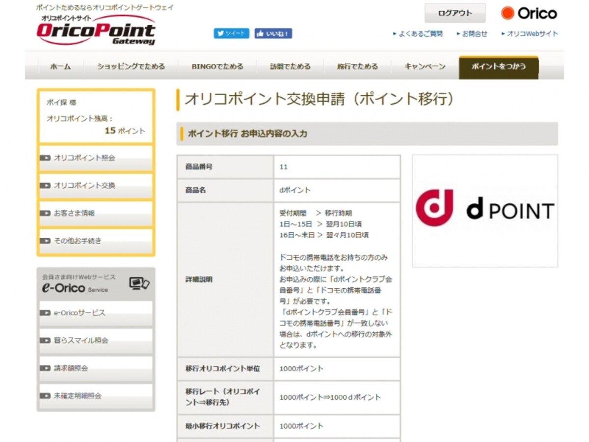The image size is (589, 442).
Task: Click the 15 ポイント balance text
Action: pos(125,131)
